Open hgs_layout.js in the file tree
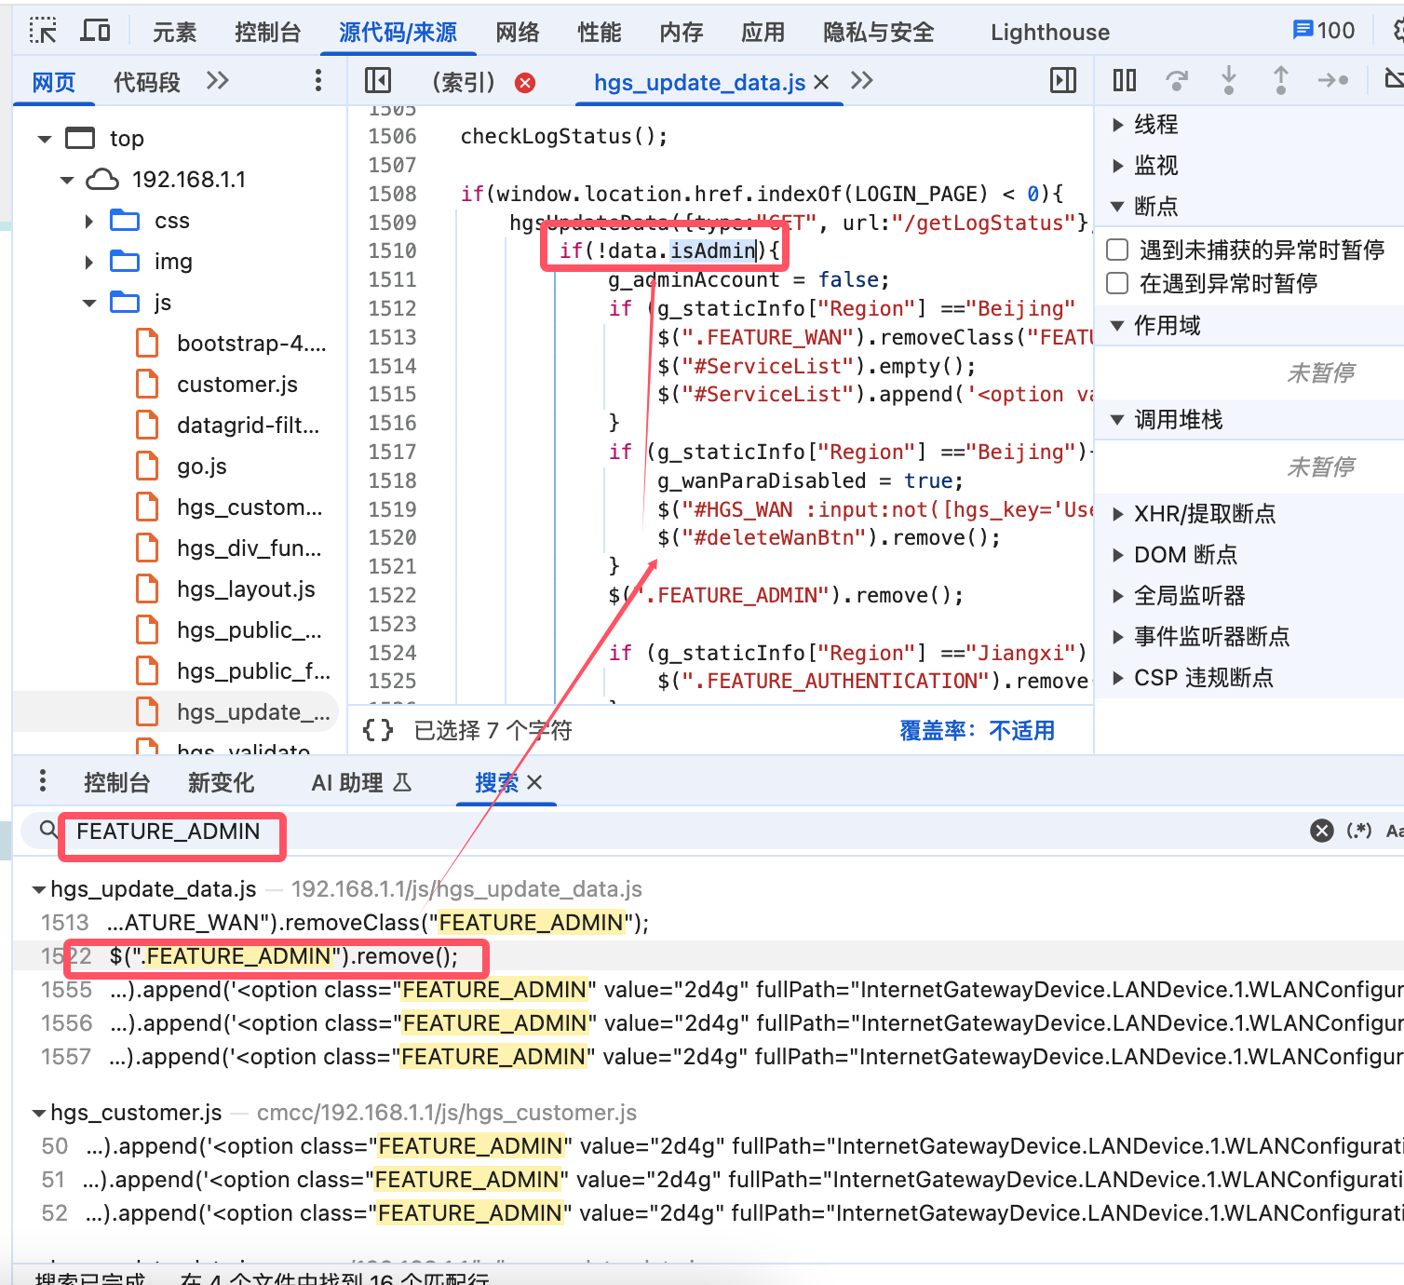Image resolution: width=1404 pixels, height=1285 pixels. pos(246,589)
